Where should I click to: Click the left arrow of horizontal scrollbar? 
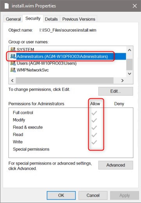coord(12,80)
